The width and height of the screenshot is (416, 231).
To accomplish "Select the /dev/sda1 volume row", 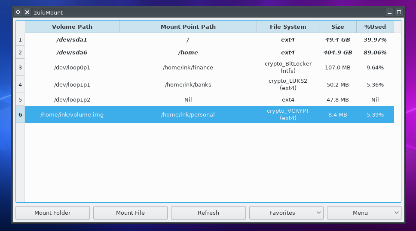I will (x=72, y=39).
